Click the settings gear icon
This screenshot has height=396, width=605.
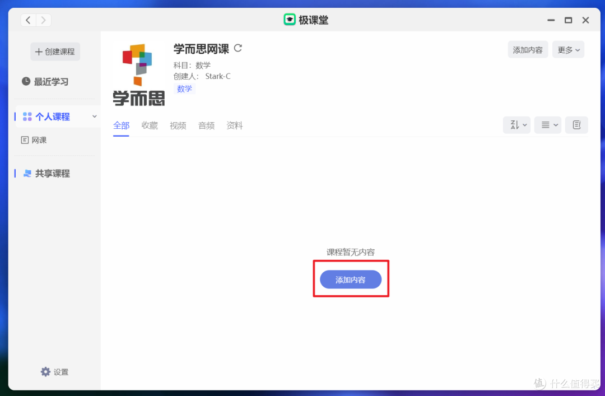point(45,372)
